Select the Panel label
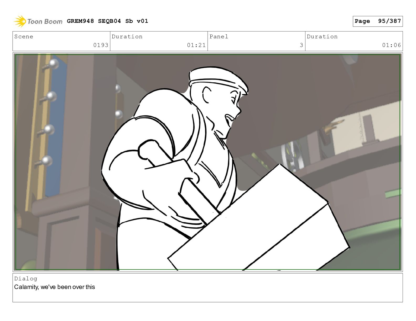The height and width of the screenshot is (321, 416). click(x=219, y=36)
